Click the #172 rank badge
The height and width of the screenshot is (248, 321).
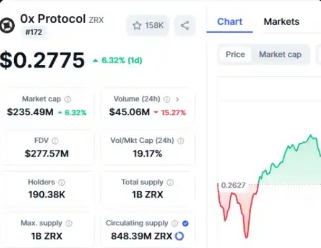pyautogui.click(x=34, y=32)
